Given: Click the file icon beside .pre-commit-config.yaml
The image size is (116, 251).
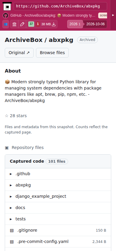Looking at the screenshot, I should [x=12, y=242].
